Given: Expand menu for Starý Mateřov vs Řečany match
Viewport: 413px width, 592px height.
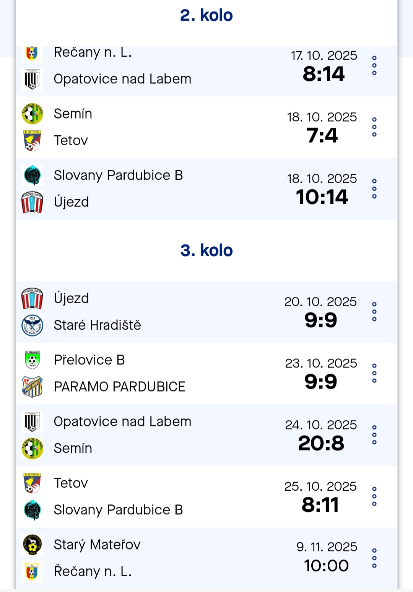Looking at the screenshot, I should point(374,558).
